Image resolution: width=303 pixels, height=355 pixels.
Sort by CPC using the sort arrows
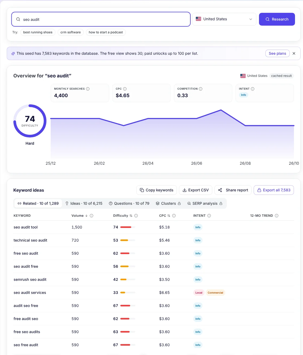(x=169, y=216)
